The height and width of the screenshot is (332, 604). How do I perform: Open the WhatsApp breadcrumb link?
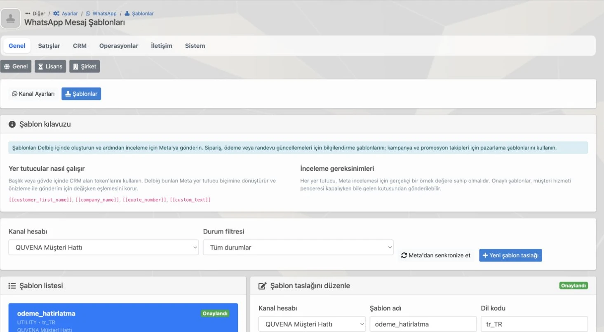(101, 14)
